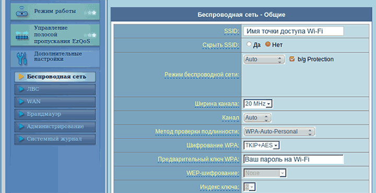The image size is (376, 193).
Task: Click Индекс ключа label link
Action: point(219,187)
